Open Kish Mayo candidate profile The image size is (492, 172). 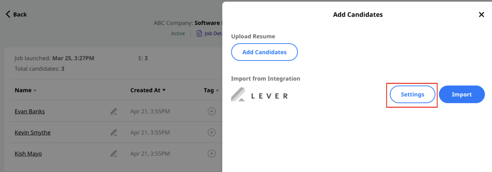coord(28,154)
